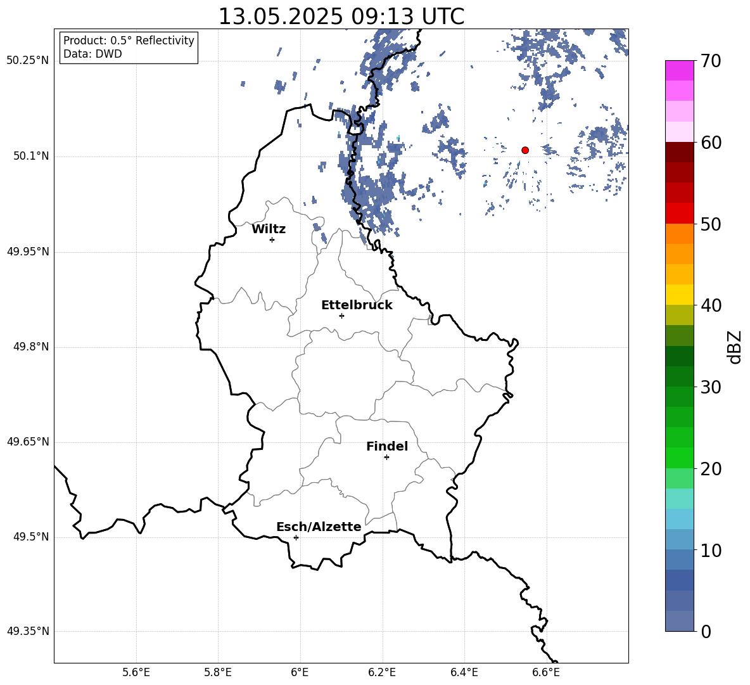Click the orange swatch just below 50
This screenshot has height=685, width=750.
(680, 234)
